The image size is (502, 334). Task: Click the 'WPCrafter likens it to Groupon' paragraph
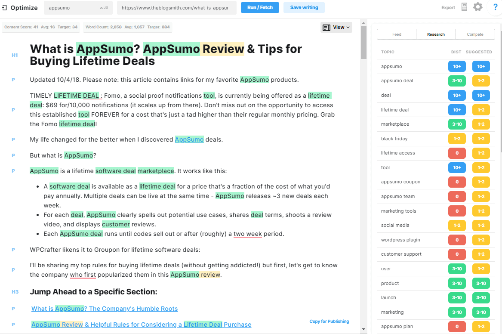(x=115, y=250)
